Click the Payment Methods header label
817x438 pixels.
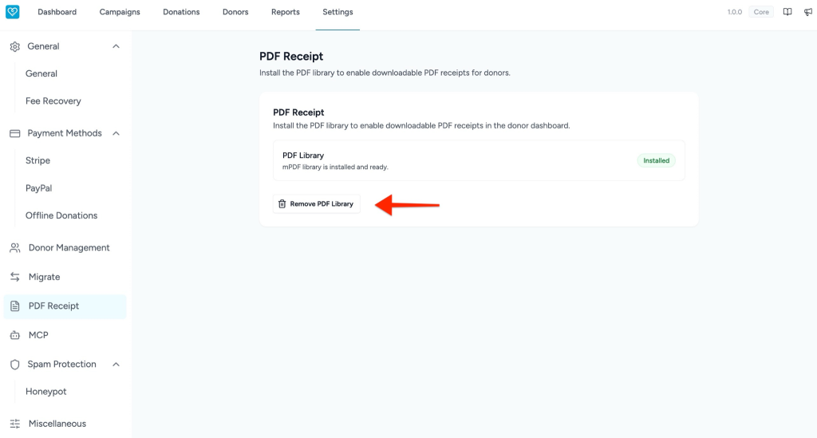65,133
